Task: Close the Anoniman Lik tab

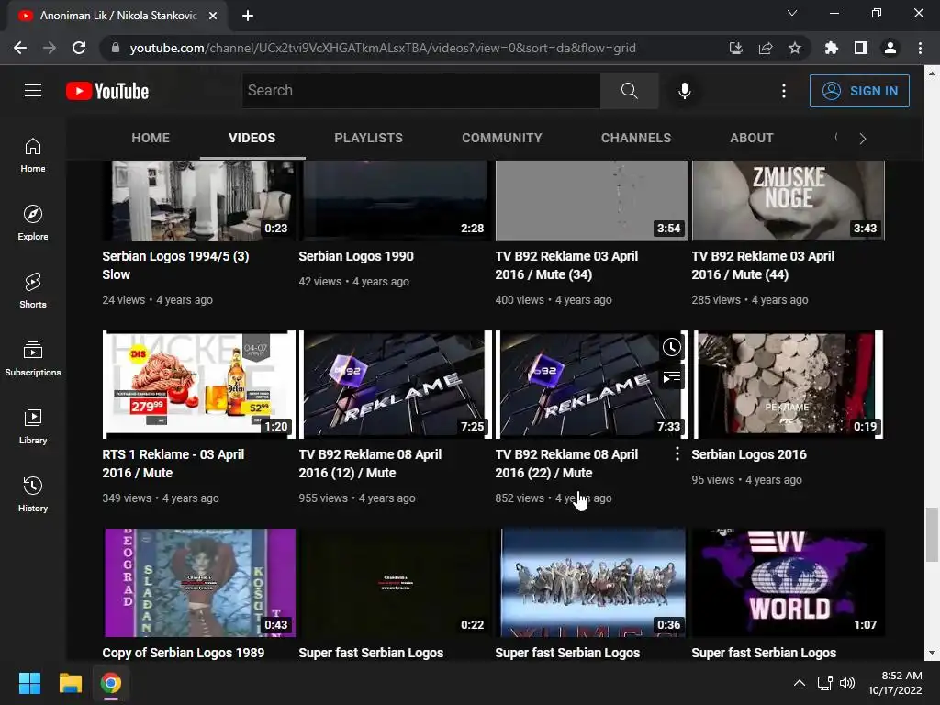Action: click(212, 16)
